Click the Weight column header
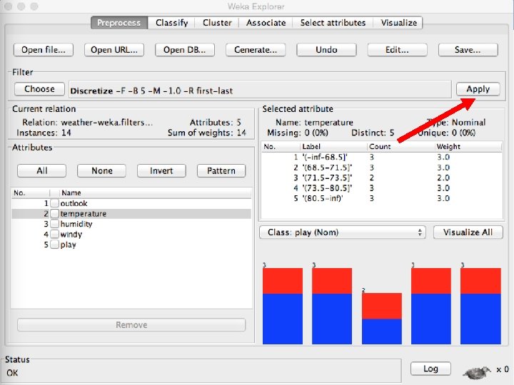This screenshot has height=385, width=514. [468, 147]
